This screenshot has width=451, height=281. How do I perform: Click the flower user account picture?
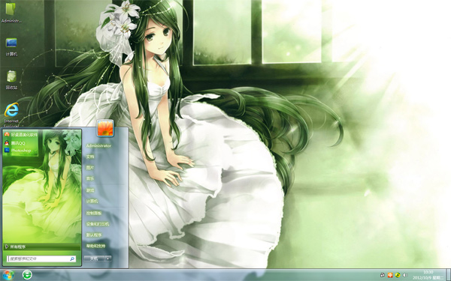tap(105, 128)
